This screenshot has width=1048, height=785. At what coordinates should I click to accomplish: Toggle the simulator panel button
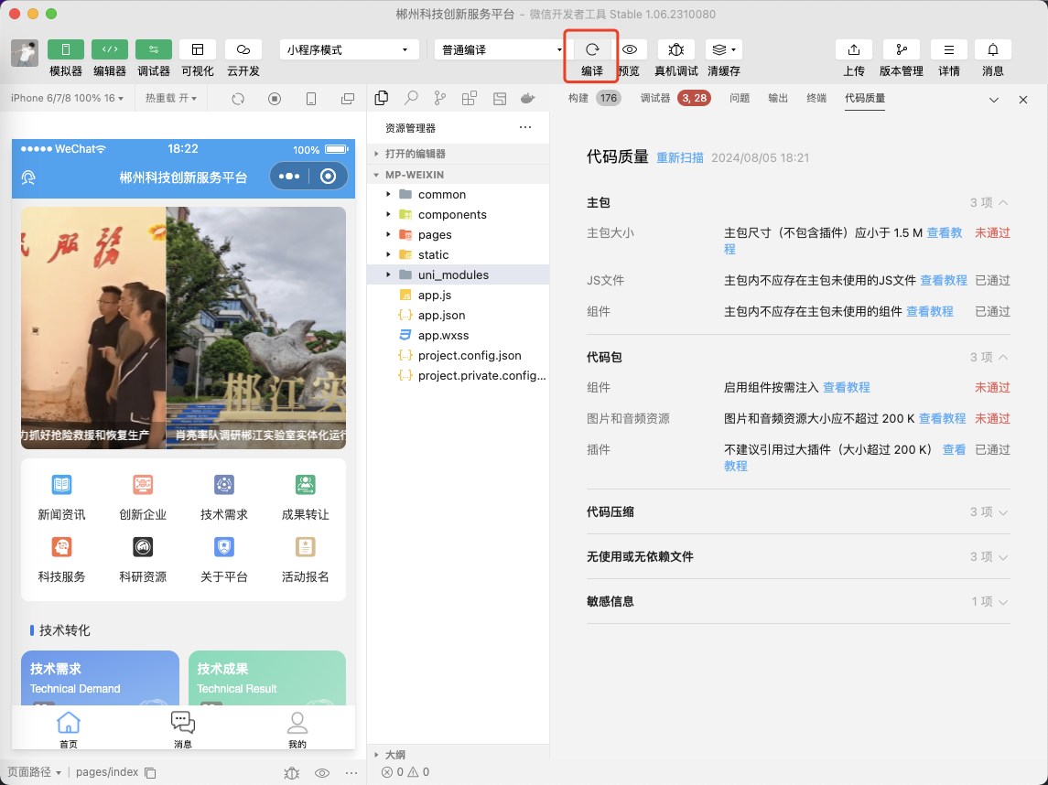click(x=66, y=49)
